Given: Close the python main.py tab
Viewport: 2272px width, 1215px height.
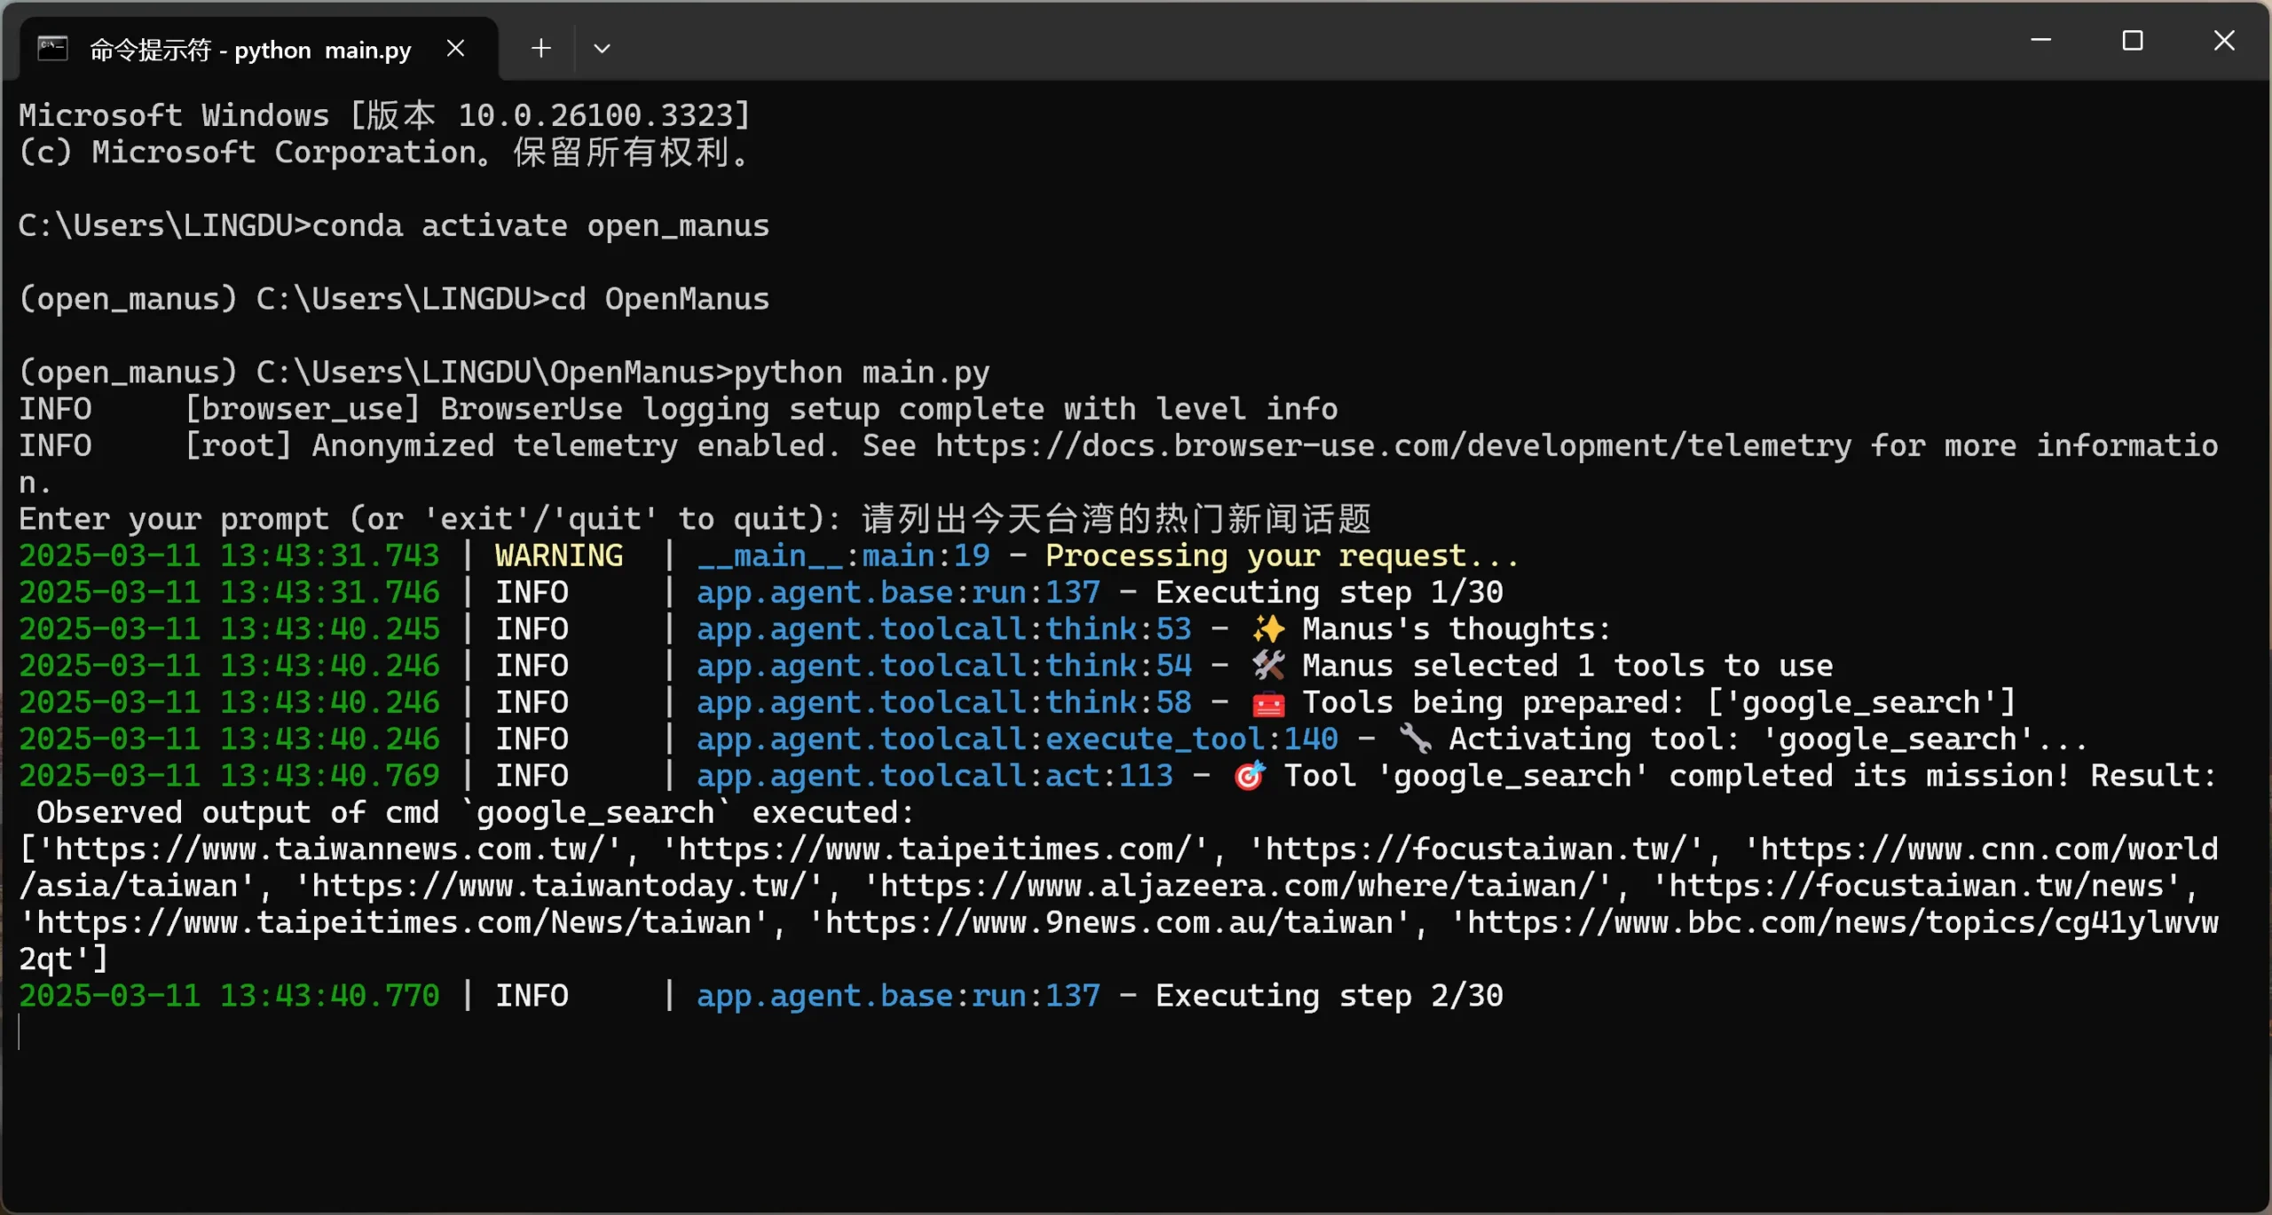Looking at the screenshot, I should (455, 48).
